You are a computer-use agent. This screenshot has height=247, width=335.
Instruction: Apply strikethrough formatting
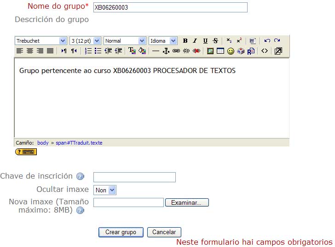[215, 41]
